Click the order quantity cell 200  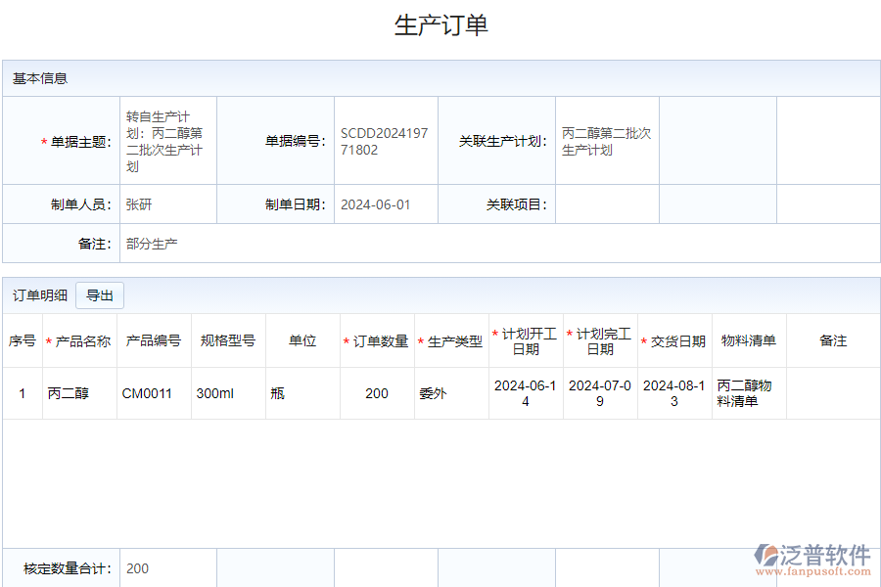377,393
